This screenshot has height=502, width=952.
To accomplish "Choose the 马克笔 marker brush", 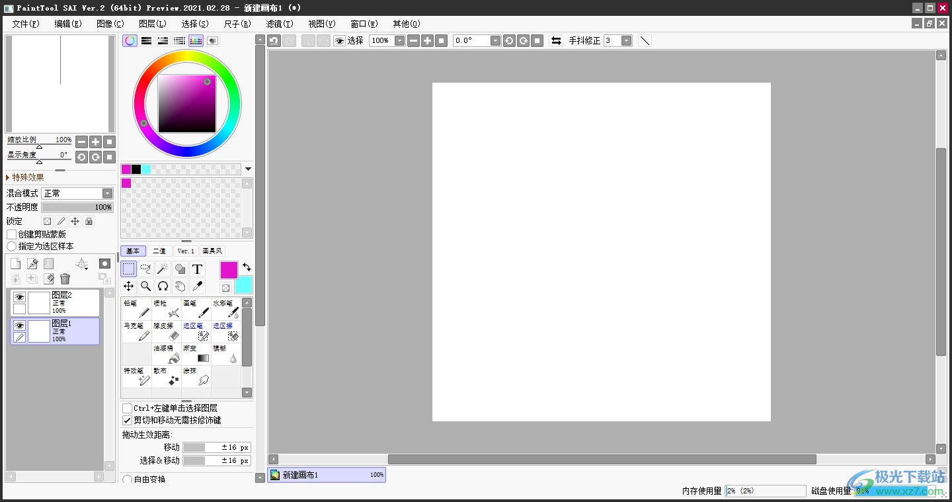I will click(137, 331).
